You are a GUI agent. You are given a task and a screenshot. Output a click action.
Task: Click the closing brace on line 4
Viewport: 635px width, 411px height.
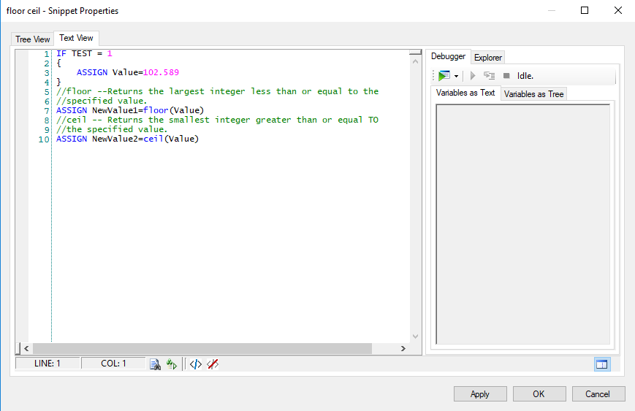(x=59, y=82)
